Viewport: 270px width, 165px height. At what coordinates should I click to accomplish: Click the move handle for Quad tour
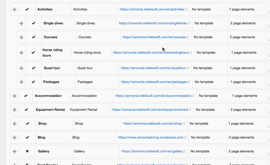[21, 68]
